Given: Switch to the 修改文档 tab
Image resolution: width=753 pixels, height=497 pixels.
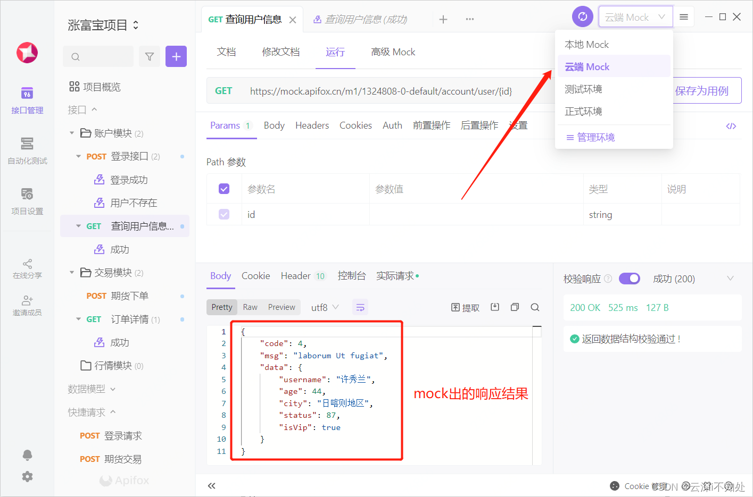Looking at the screenshot, I should (280, 52).
